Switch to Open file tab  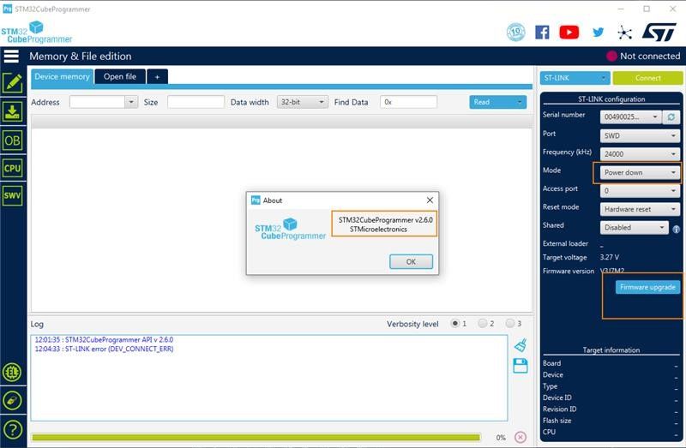pyautogui.click(x=120, y=76)
